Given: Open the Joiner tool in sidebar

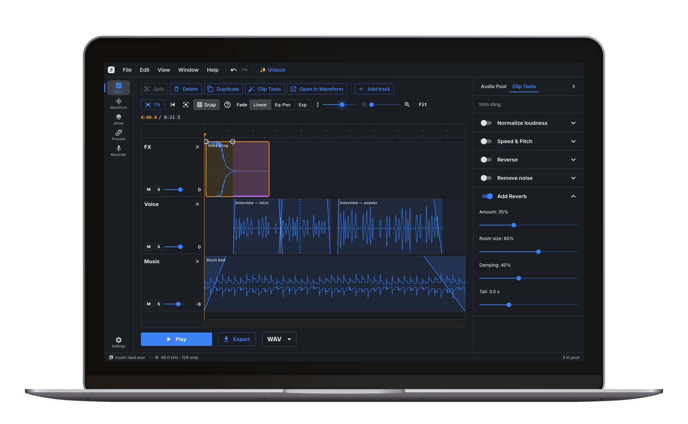Looking at the screenshot, I should (118, 119).
